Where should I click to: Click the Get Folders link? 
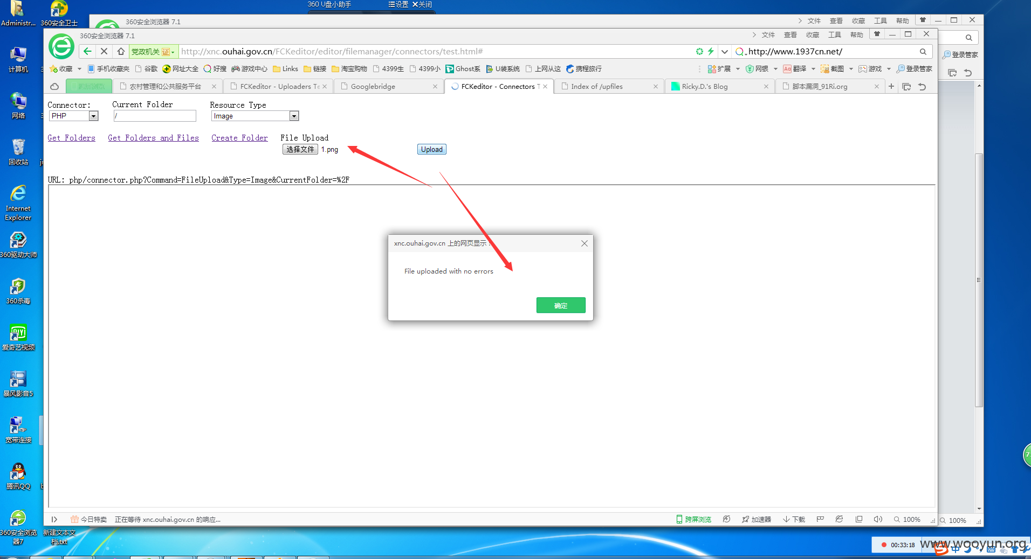(x=71, y=138)
